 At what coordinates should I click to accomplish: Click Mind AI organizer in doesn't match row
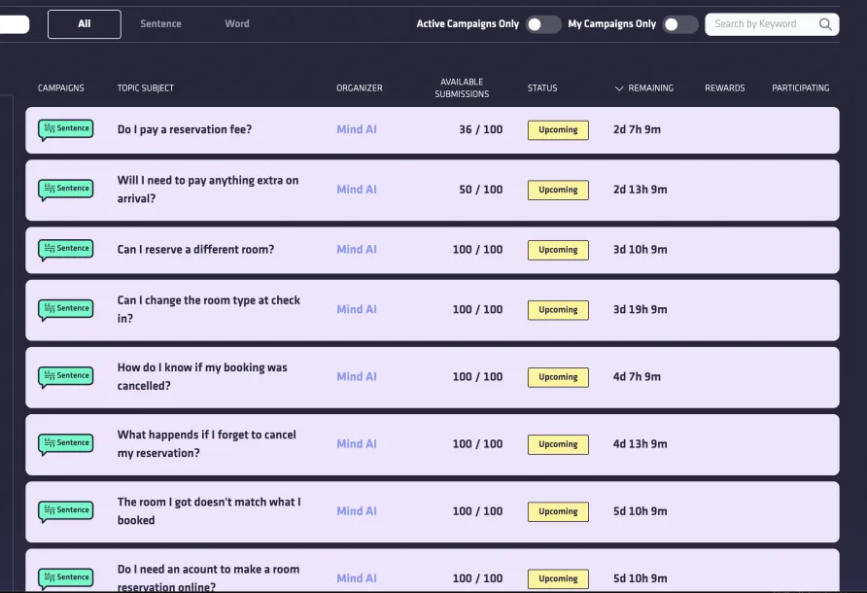coord(357,511)
